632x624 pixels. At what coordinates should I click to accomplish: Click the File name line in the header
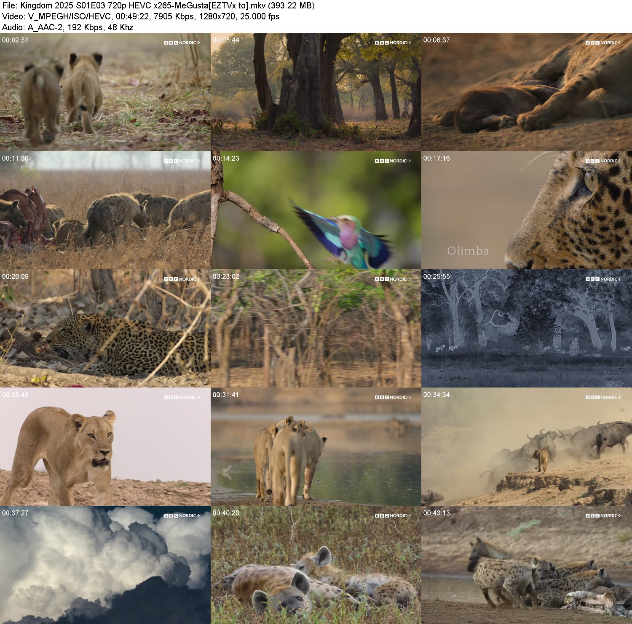point(158,5)
